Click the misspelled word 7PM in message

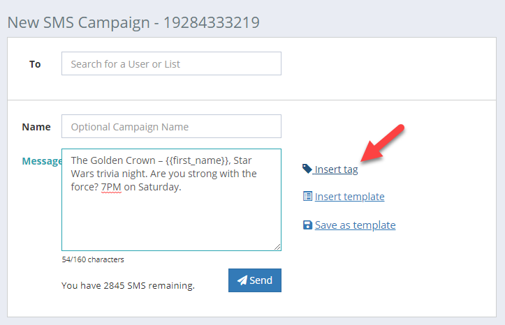[x=111, y=187]
